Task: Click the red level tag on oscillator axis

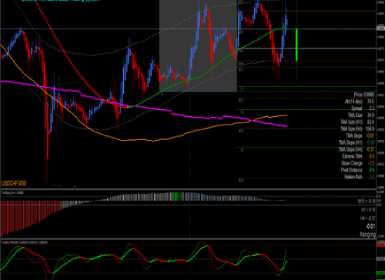Action: pos(380,245)
